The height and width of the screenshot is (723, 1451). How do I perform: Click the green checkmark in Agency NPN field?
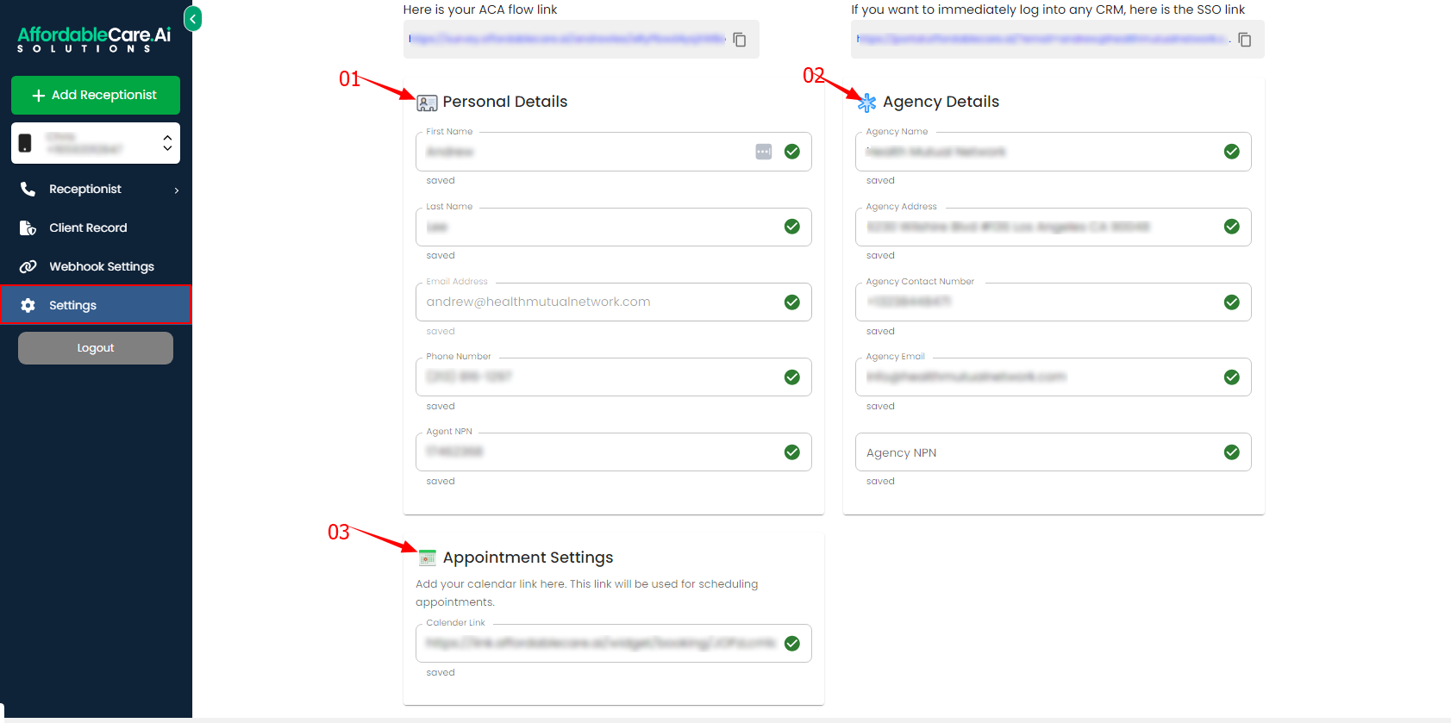pos(1231,452)
